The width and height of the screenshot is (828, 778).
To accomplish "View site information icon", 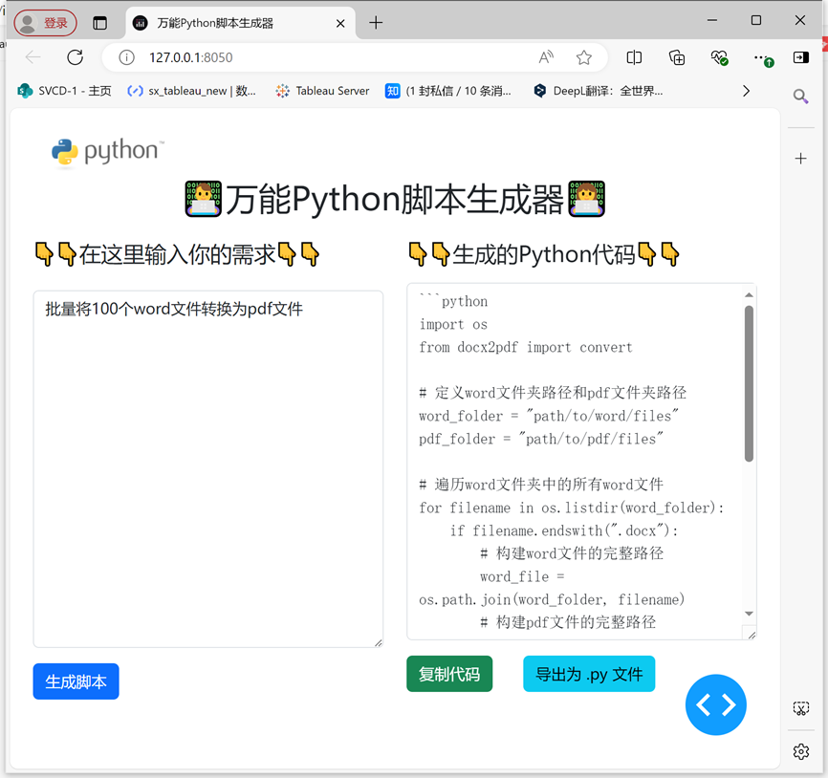I will pos(127,57).
